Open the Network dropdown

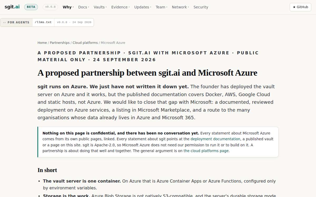[x=180, y=7]
